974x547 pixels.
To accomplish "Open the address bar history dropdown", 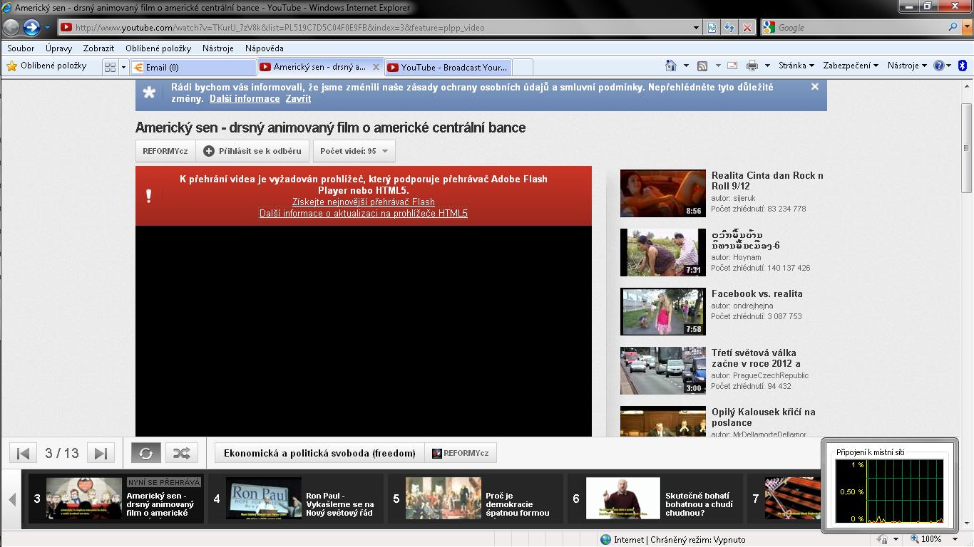I will pos(696,28).
